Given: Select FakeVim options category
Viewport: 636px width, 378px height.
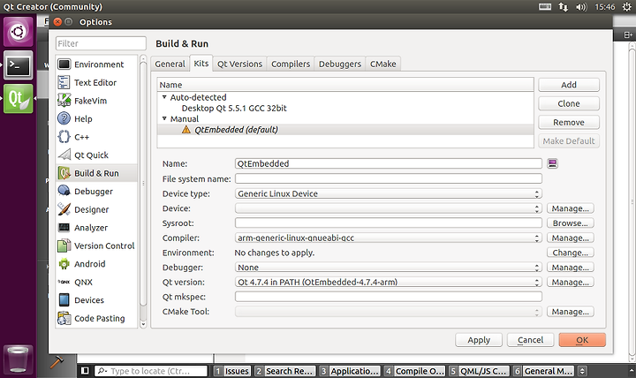Looking at the screenshot, I should (96, 101).
